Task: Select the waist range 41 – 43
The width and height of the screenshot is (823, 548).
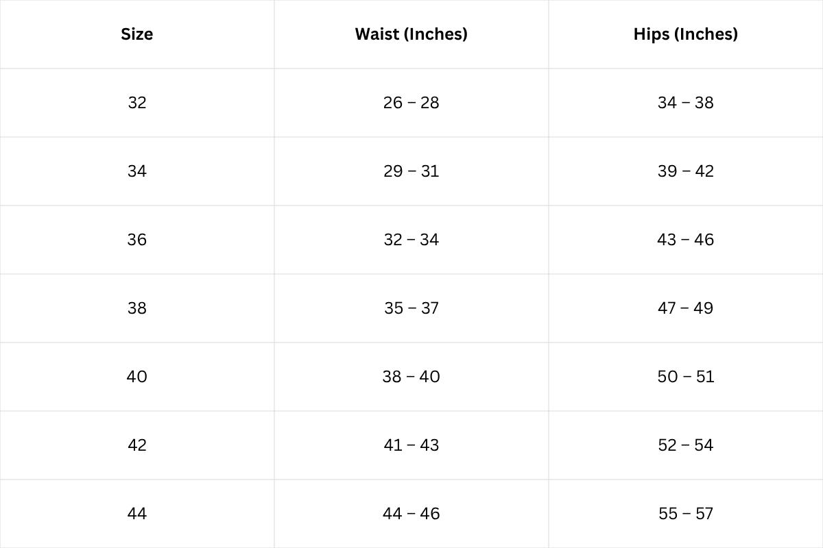Action: 411,445
